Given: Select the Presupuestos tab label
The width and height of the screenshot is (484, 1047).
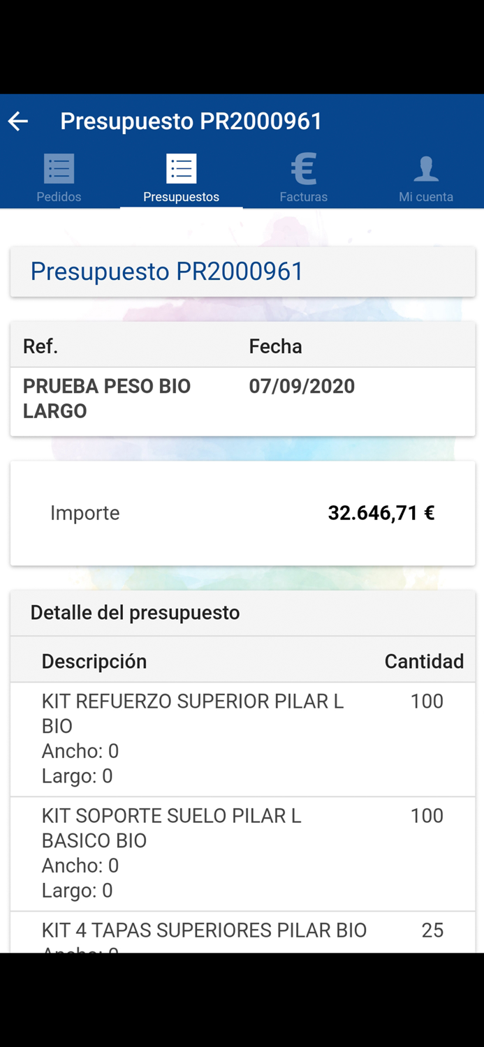Looking at the screenshot, I should [x=181, y=197].
